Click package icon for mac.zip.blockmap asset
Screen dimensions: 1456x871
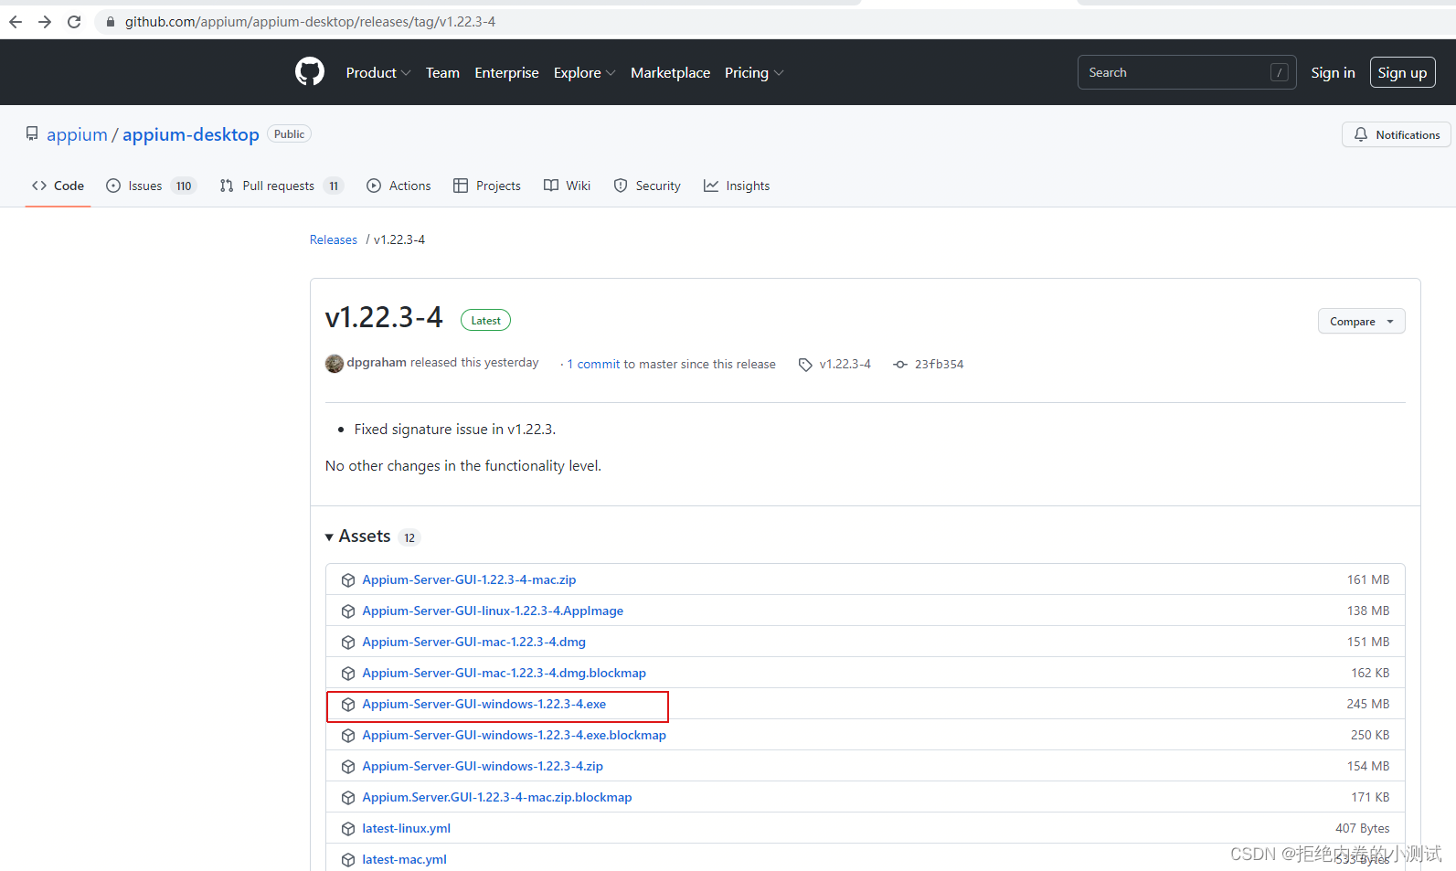[x=348, y=798]
